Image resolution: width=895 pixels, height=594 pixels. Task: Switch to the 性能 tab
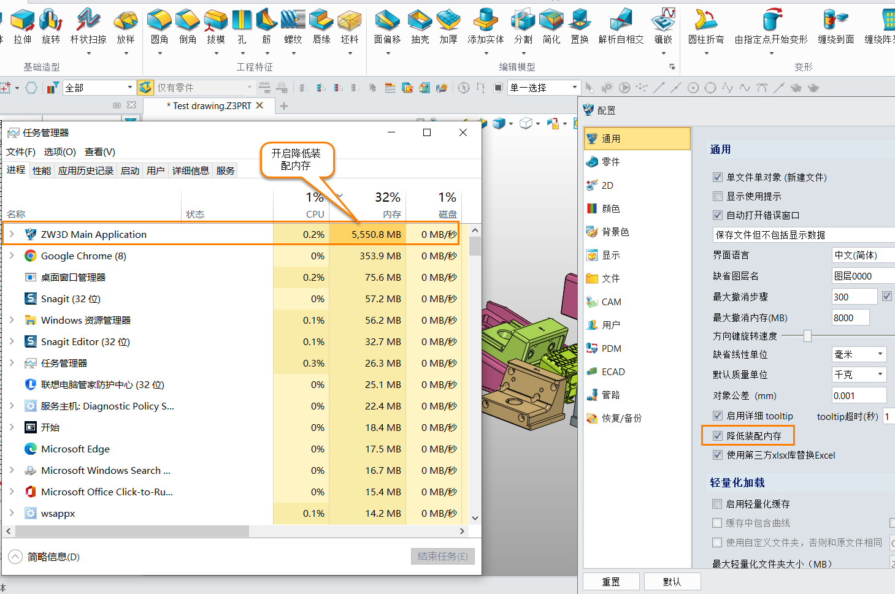[42, 170]
